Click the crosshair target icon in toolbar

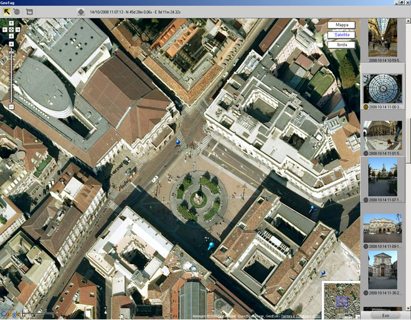(81, 12)
